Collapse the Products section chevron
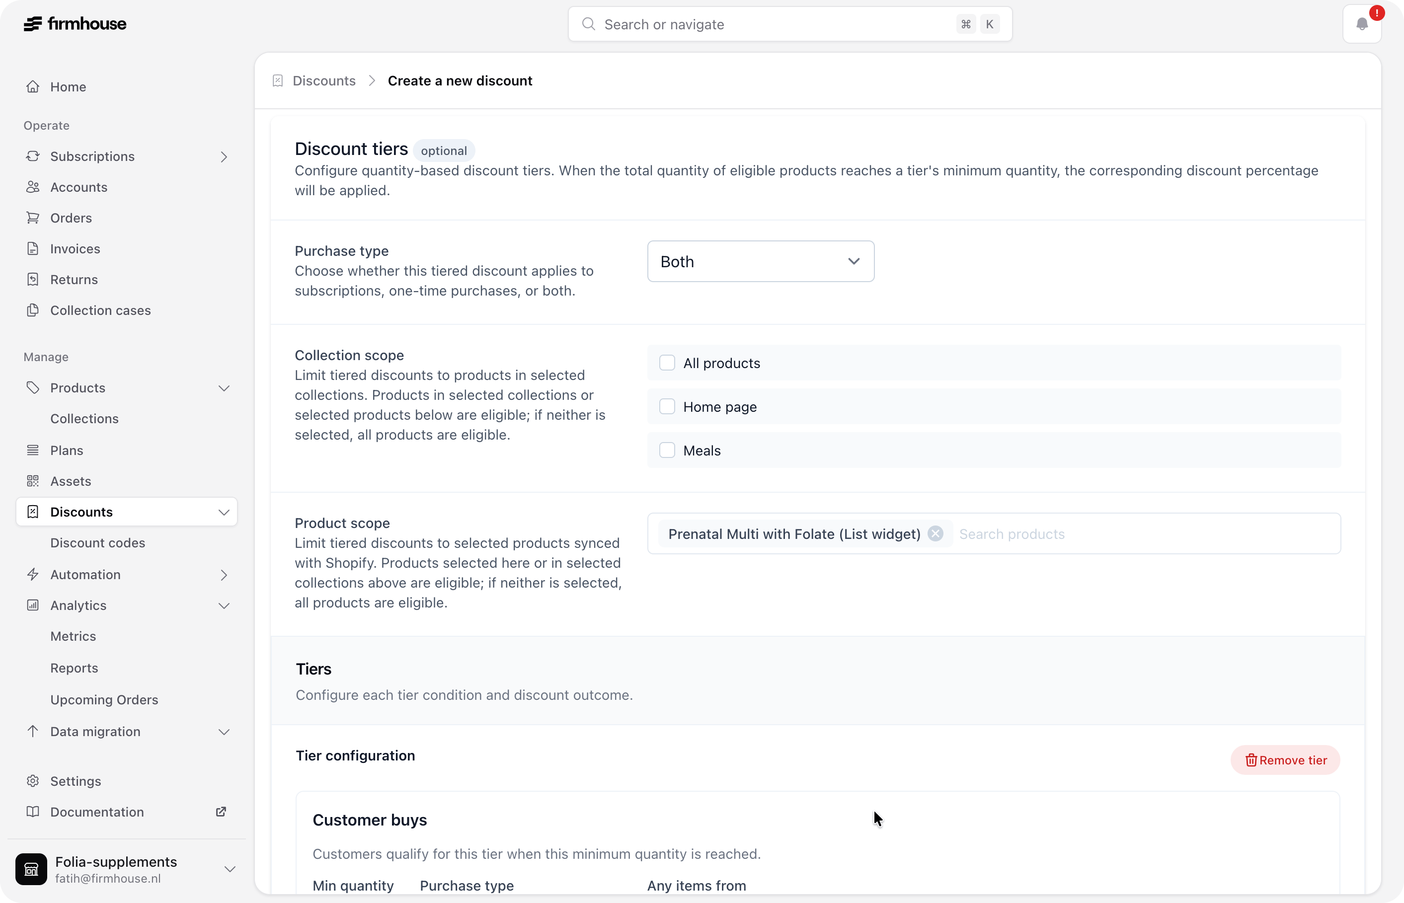 tap(224, 388)
